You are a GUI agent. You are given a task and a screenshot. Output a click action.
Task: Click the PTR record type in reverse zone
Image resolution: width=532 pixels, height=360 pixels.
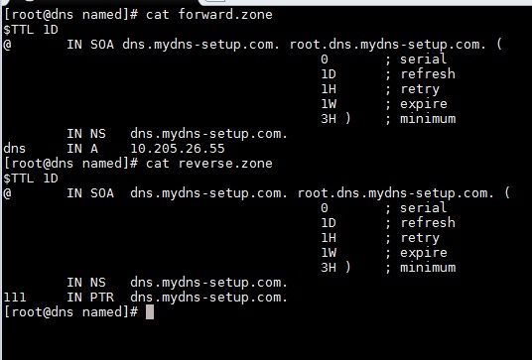(102, 298)
